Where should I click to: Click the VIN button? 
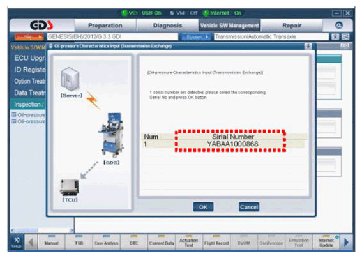pyautogui.click(x=29, y=37)
